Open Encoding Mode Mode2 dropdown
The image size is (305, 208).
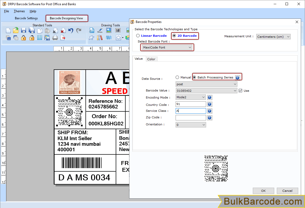[x=191, y=97]
